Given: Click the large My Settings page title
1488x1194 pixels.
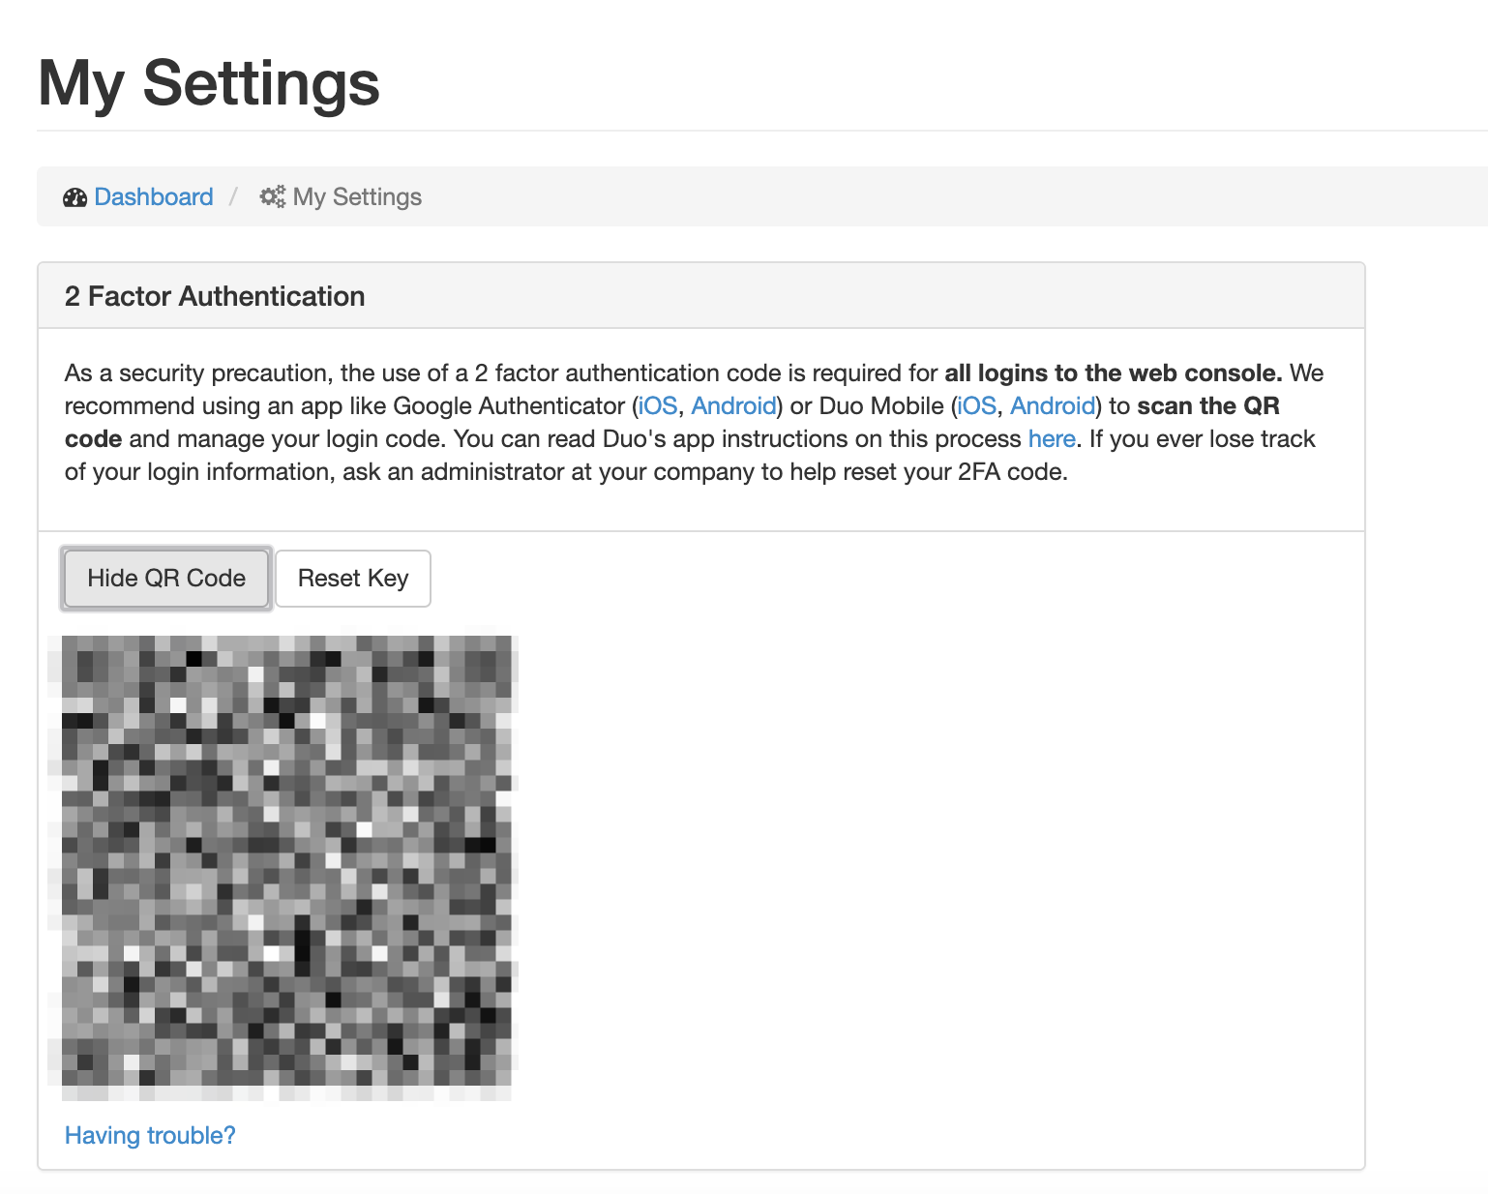Looking at the screenshot, I should (209, 83).
